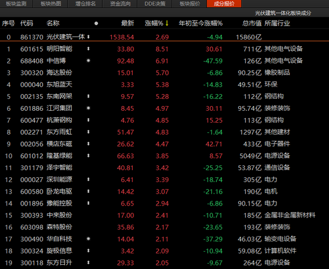Sort by the 序号 column header
Image resolution: width=329 pixels, height=269 pixels.
pos(8,23)
